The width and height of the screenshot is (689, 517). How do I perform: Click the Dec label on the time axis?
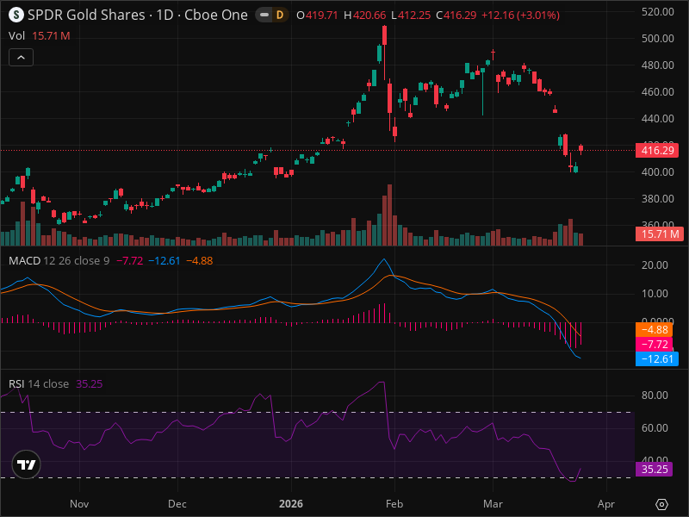(x=177, y=504)
